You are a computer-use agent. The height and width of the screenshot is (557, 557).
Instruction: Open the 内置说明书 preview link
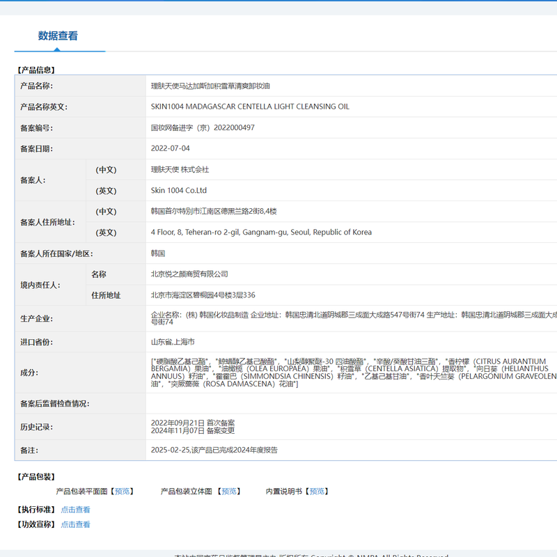(318, 492)
